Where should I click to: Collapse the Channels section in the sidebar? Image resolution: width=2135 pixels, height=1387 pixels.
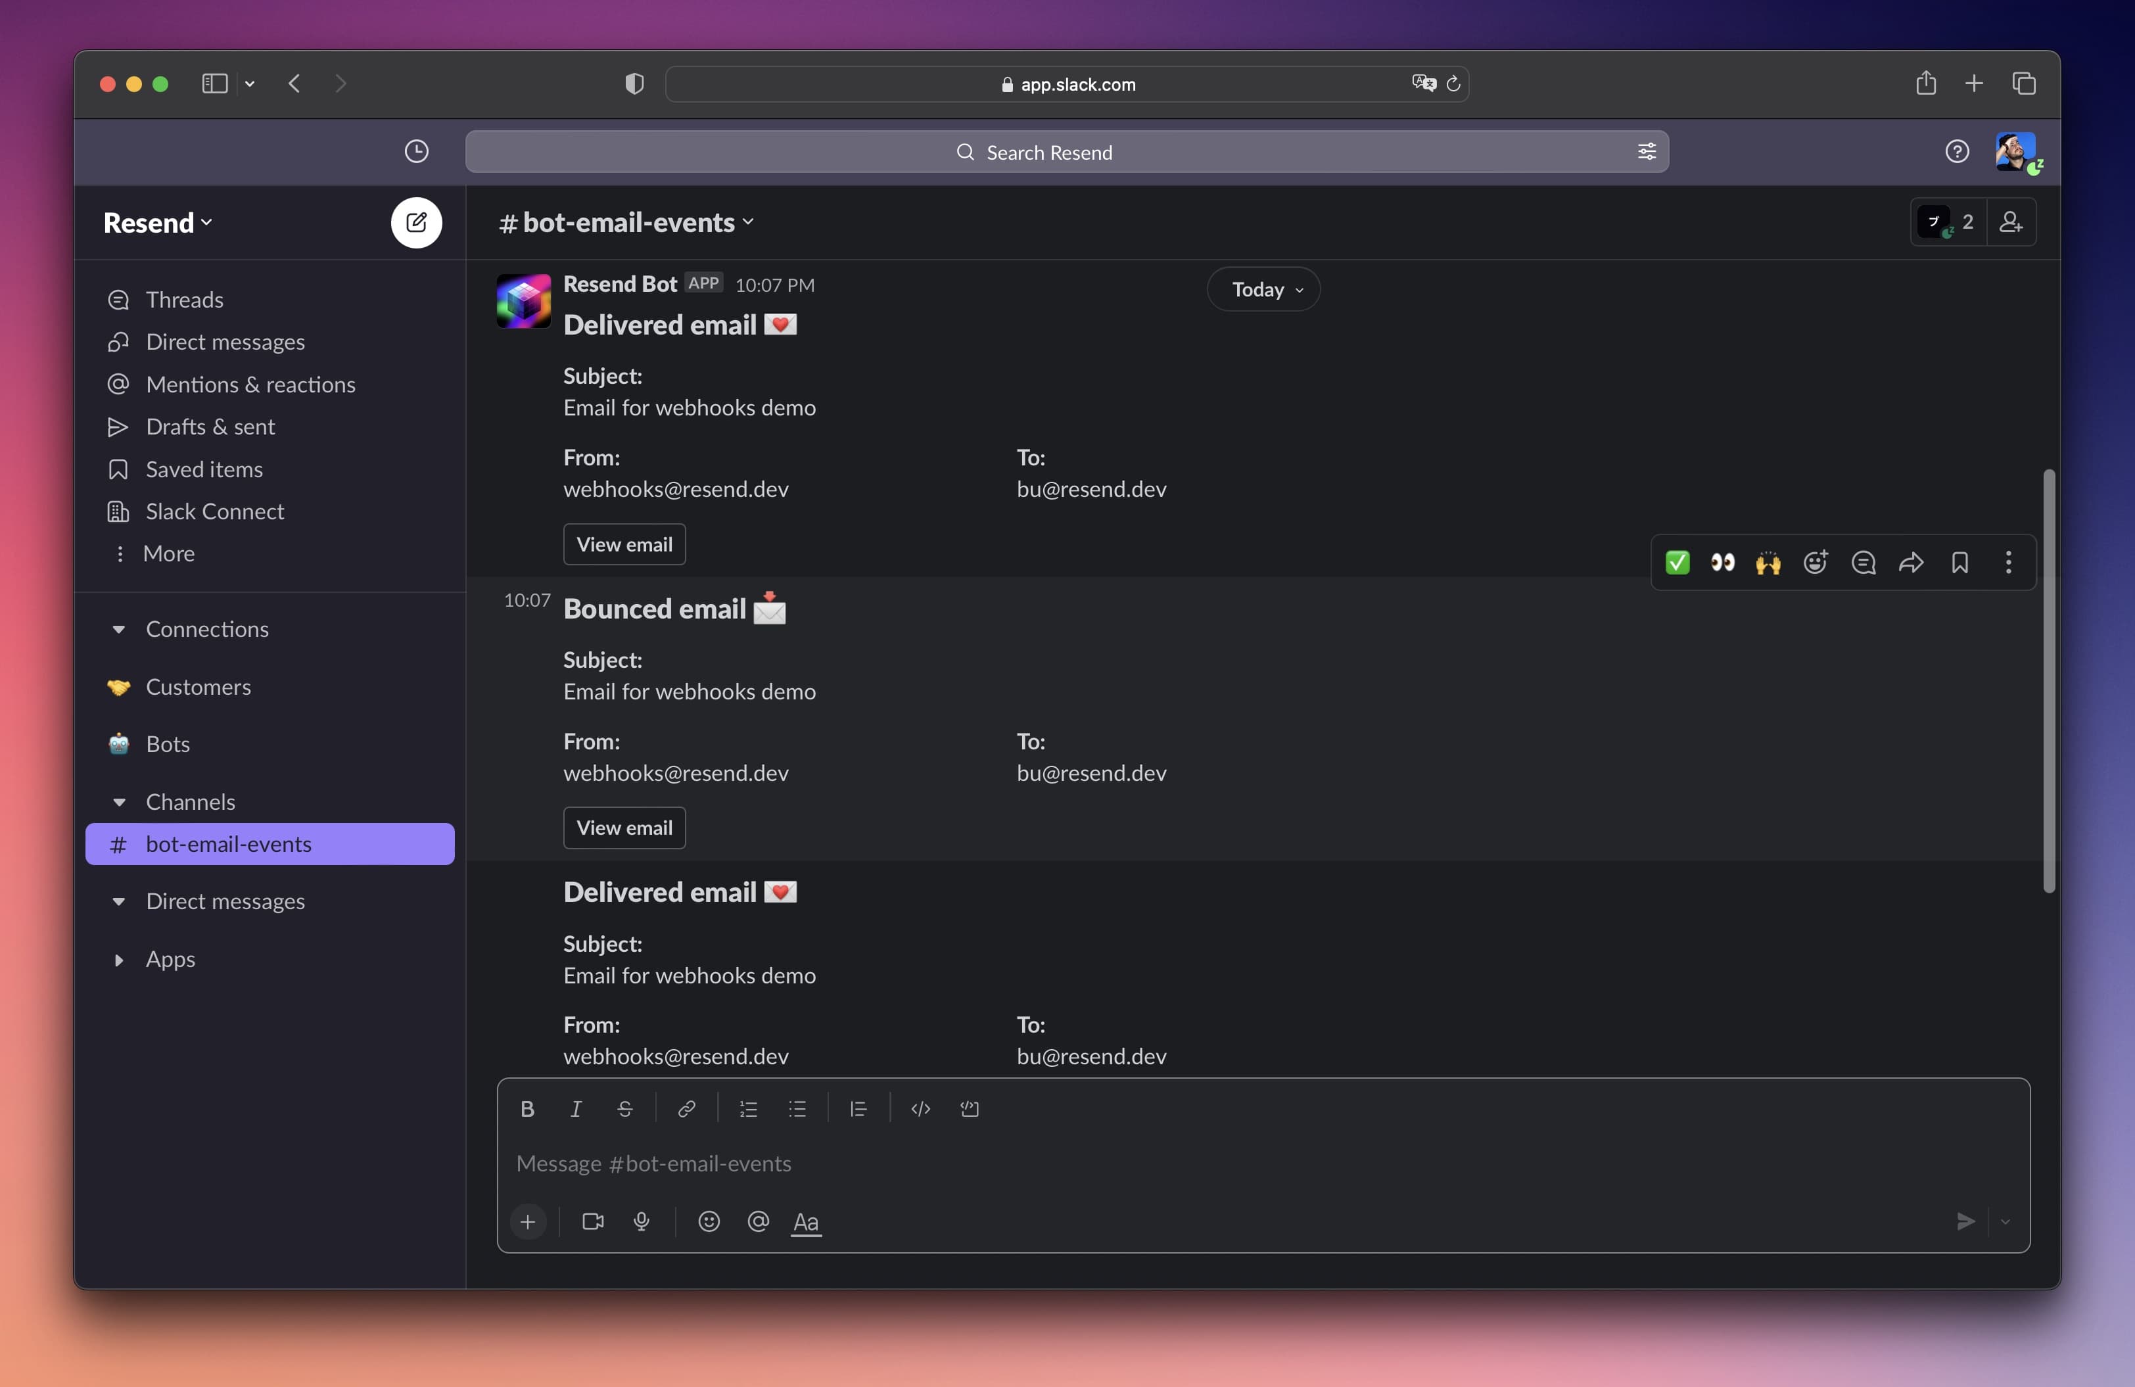(x=121, y=801)
